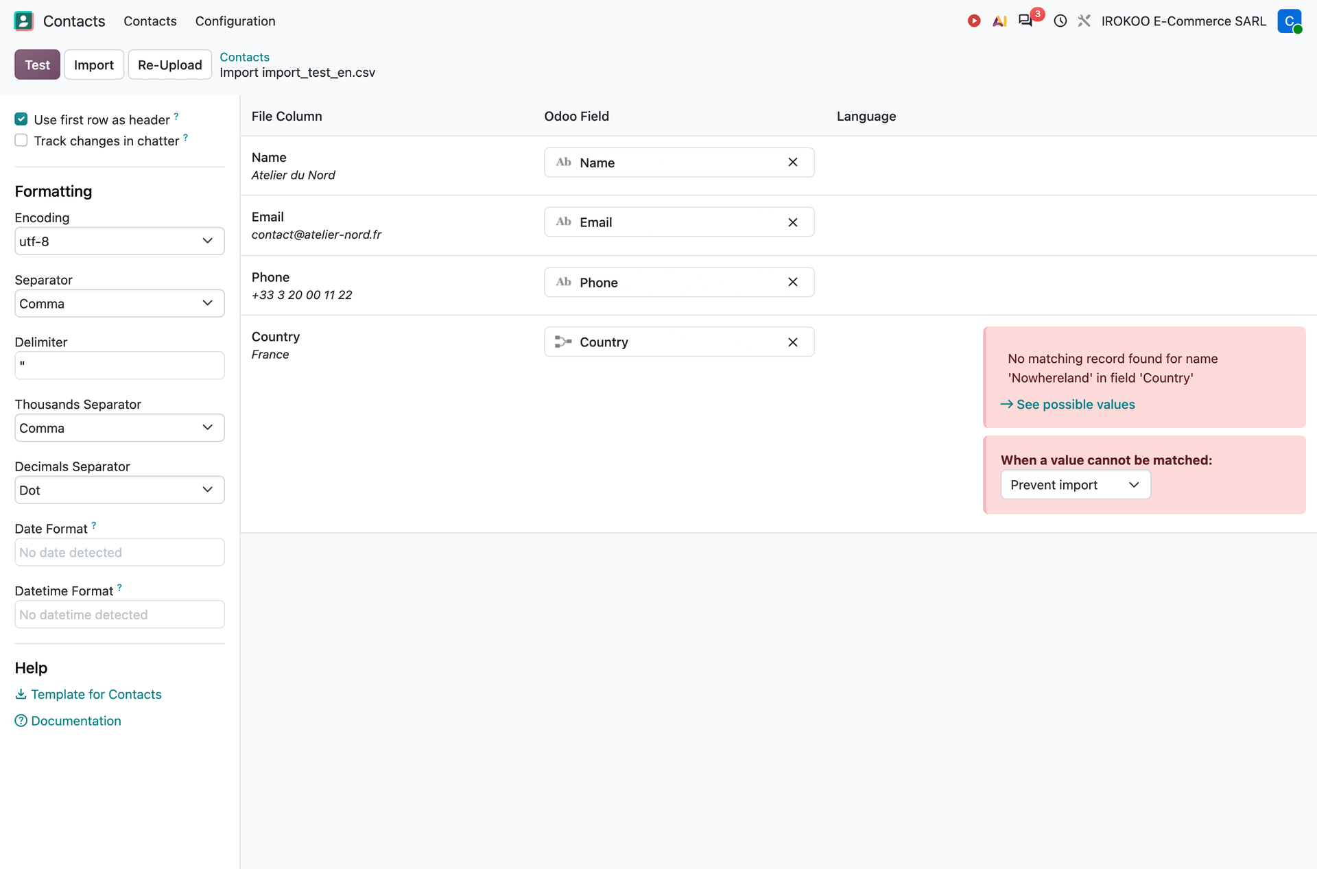Open the Configuration menu
Viewport: 1317px width, 869px height.
click(x=235, y=21)
